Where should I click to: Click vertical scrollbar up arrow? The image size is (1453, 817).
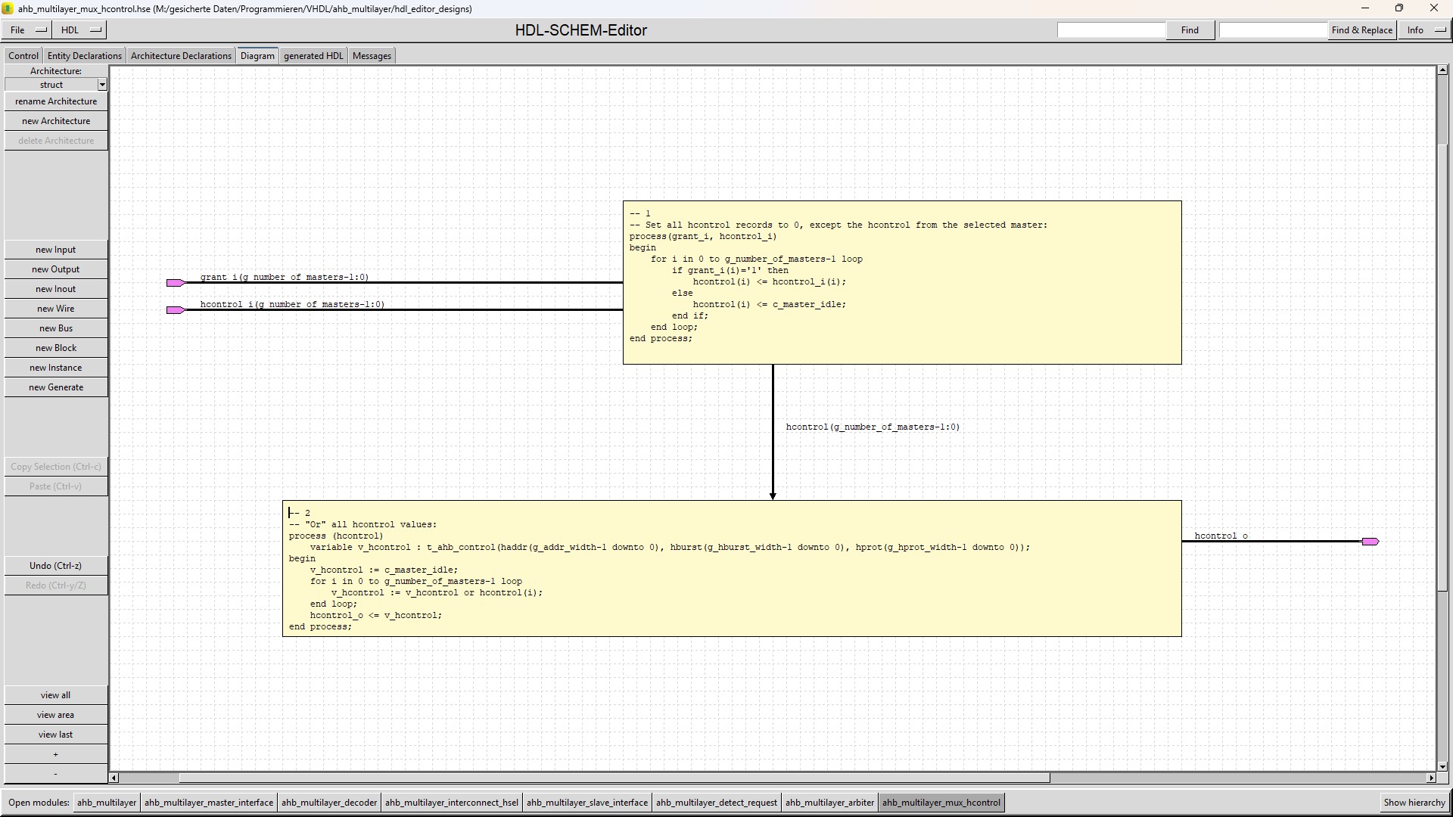point(1442,70)
